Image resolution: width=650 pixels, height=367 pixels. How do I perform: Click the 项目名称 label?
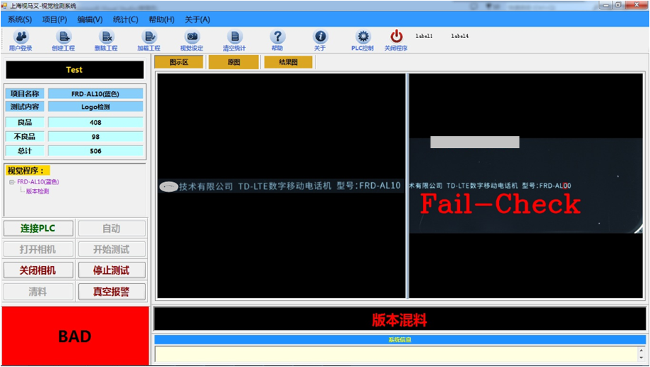click(25, 94)
